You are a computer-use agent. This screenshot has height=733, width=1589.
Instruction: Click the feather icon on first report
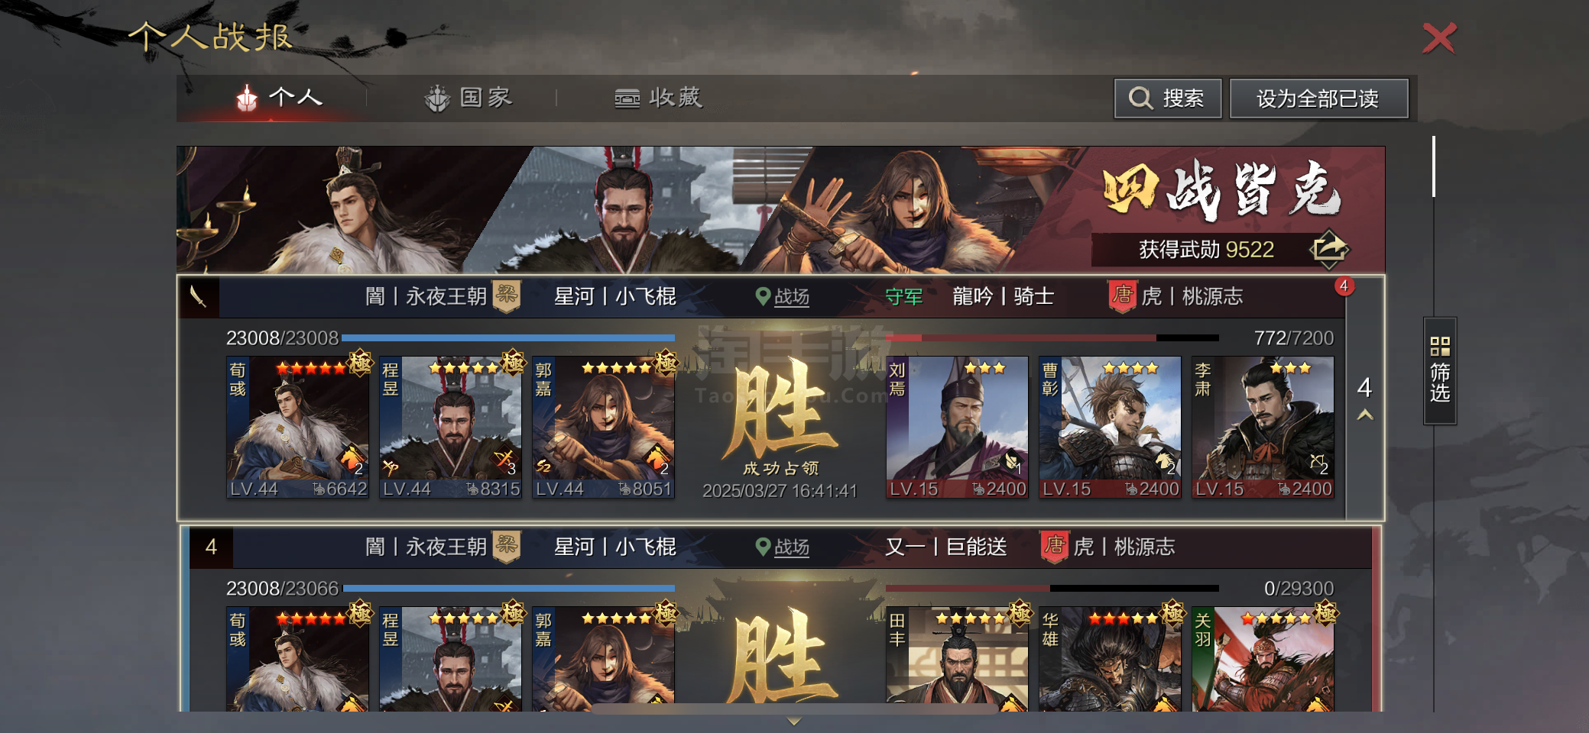199,297
